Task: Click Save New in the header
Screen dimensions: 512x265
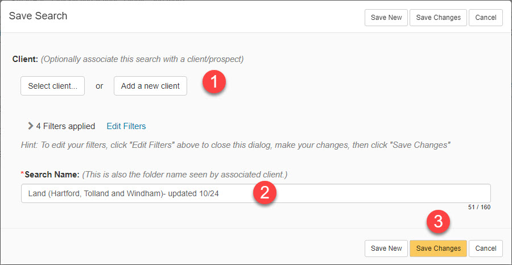Action: (x=386, y=18)
